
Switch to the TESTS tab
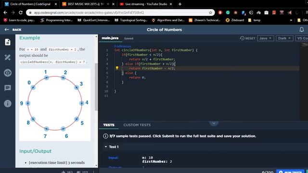point(109,125)
